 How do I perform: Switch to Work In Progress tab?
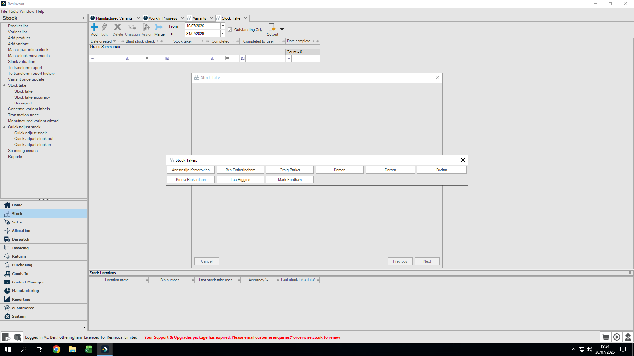[162, 18]
